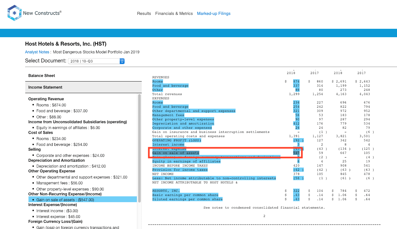Select Interest expense : $45.00 item
Viewport: 397px width, 229px height.
(58, 217)
